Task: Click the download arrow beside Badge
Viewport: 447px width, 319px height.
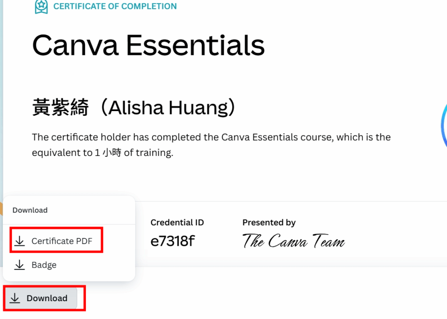Action: point(20,265)
